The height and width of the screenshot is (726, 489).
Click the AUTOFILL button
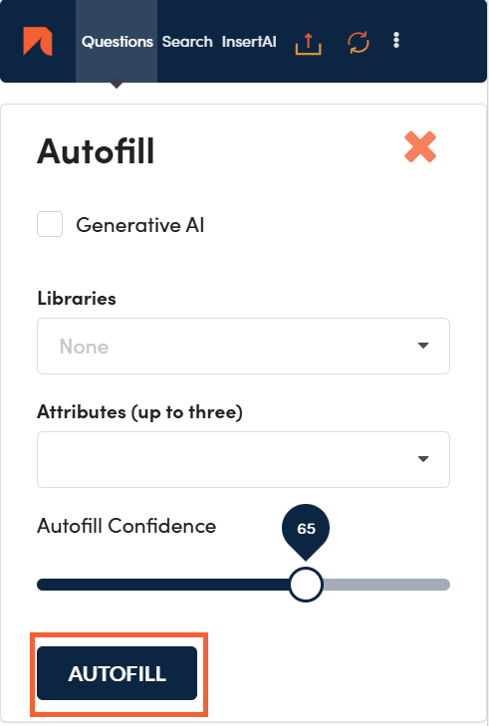[x=117, y=673]
